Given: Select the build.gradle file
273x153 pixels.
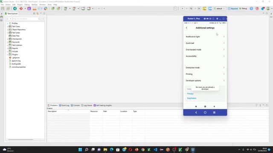Looking at the screenshot, I should (16, 64).
